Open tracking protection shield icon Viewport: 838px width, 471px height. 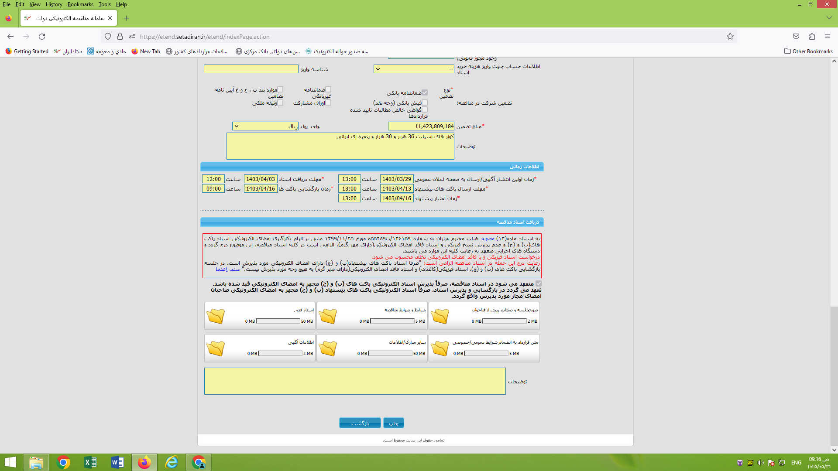(x=108, y=37)
